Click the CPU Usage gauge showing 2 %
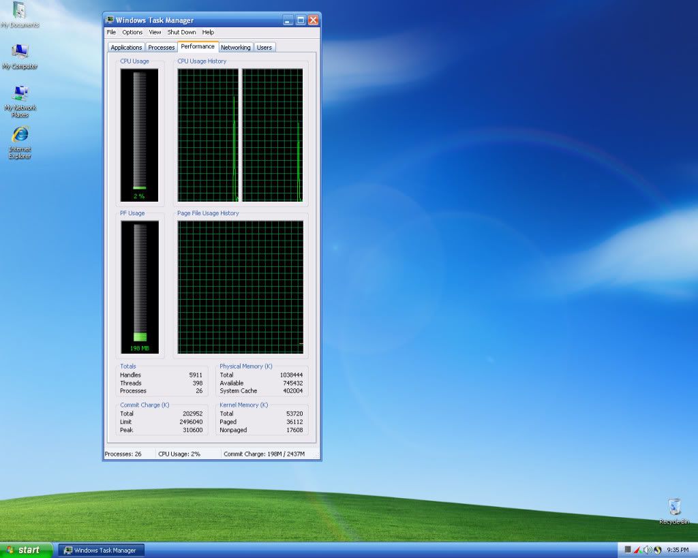 click(139, 136)
